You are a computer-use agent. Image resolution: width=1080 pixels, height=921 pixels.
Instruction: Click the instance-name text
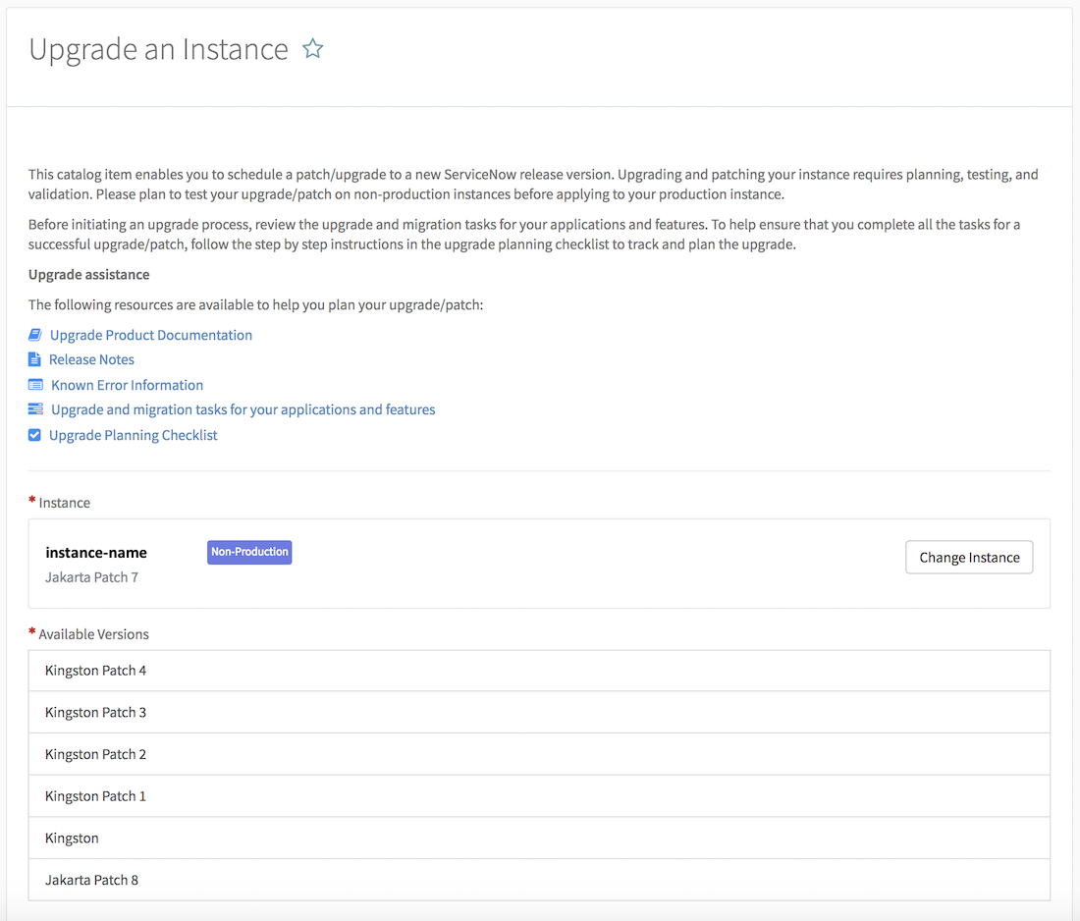pos(96,553)
